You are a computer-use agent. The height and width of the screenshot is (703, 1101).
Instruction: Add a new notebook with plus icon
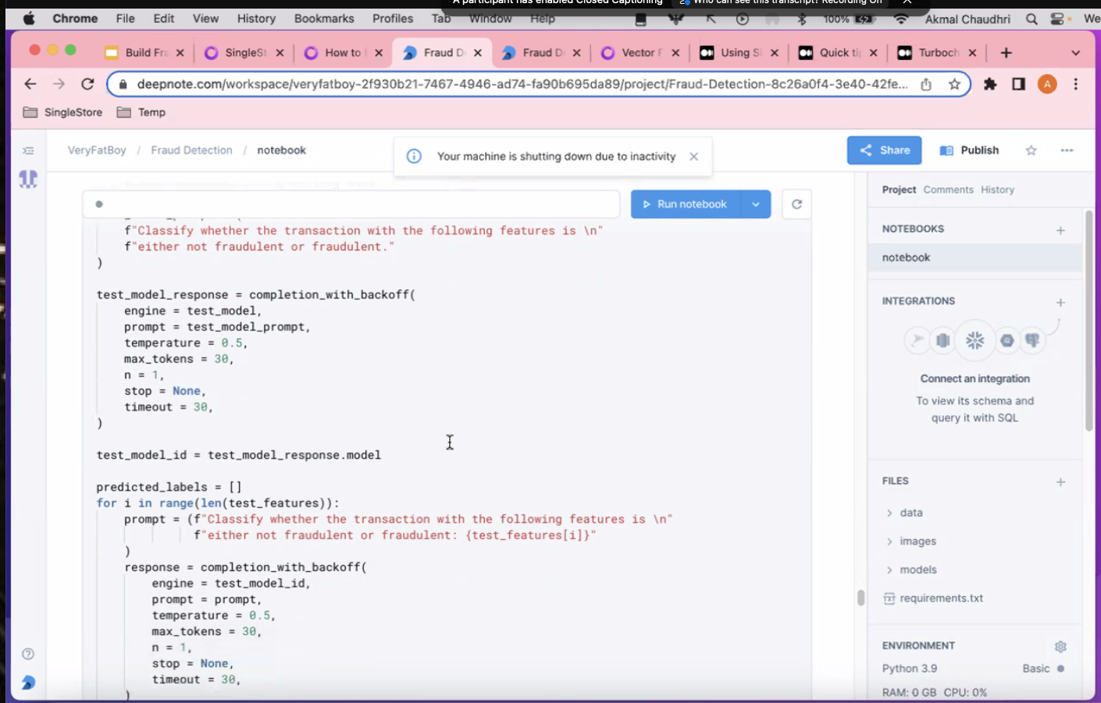(x=1060, y=230)
